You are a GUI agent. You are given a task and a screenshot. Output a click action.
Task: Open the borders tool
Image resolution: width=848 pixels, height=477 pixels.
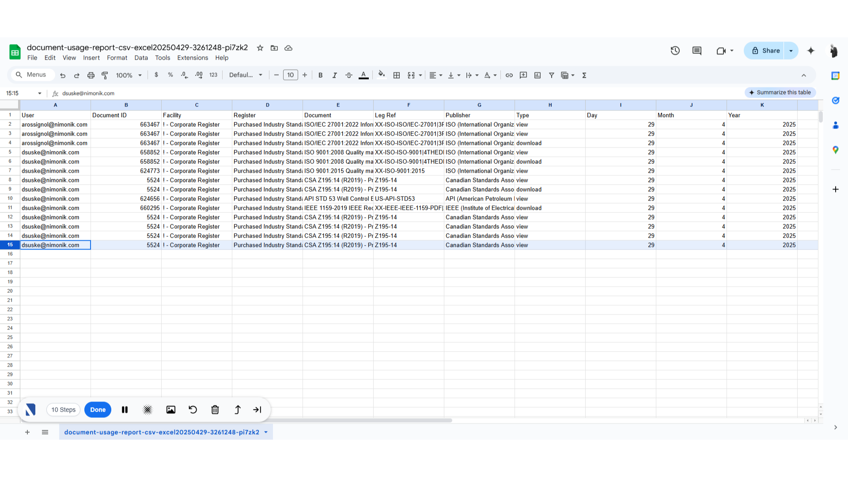[x=397, y=75]
